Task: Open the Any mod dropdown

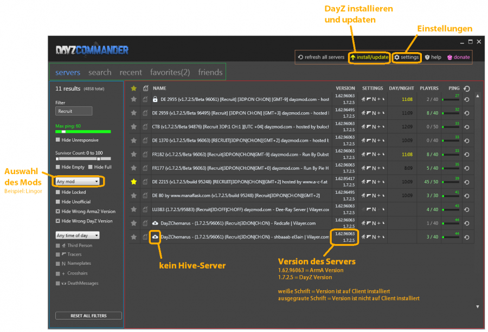Action: [78, 181]
